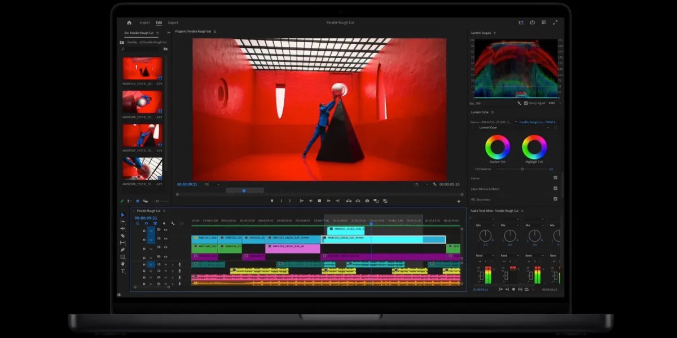Switch to the Import tab
Viewport: 677px width, 338px height.
point(145,23)
